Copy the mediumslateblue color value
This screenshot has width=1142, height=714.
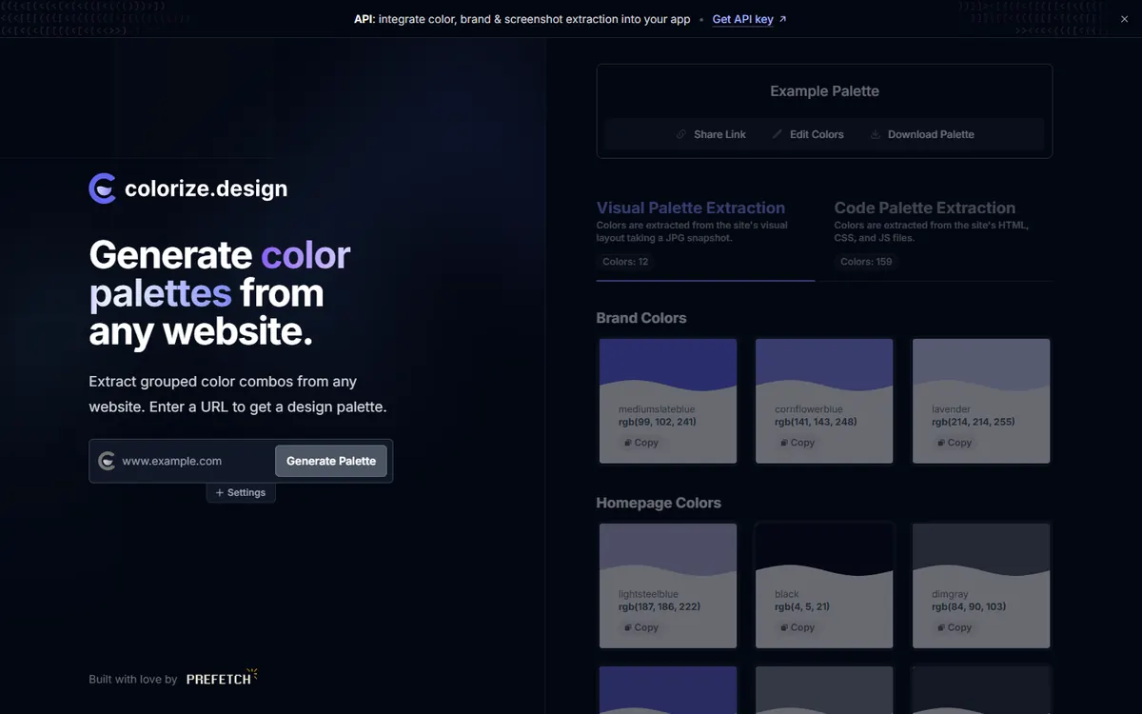coord(641,443)
